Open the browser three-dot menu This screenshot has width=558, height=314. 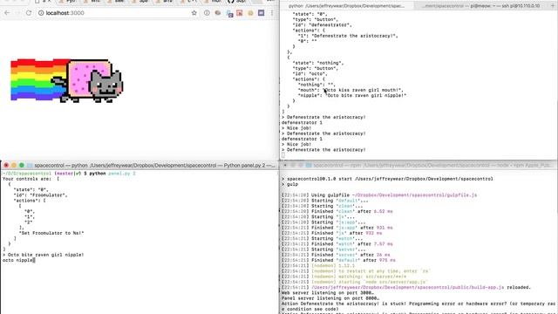(x=272, y=13)
